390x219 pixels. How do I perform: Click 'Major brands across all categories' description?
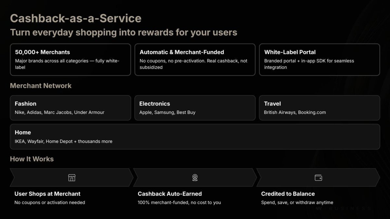(x=67, y=64)
